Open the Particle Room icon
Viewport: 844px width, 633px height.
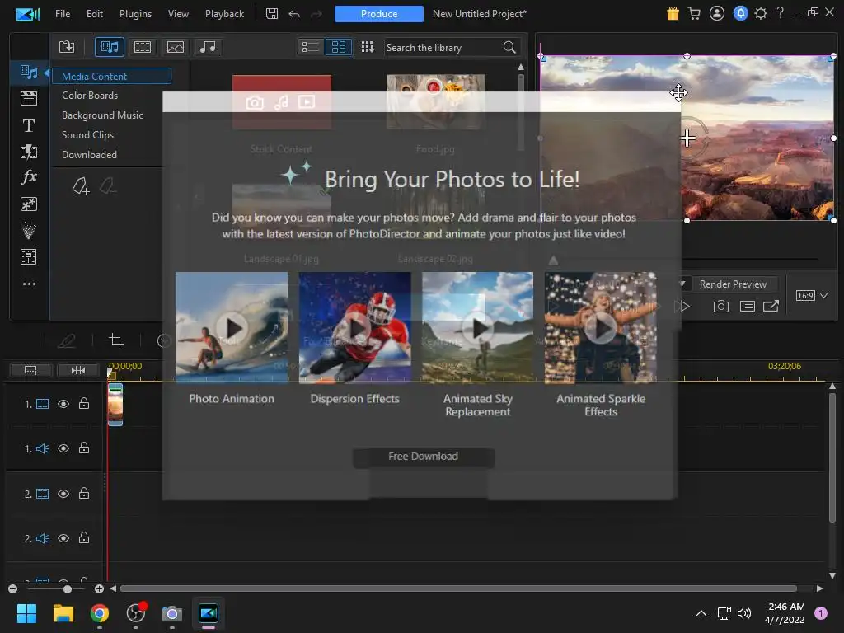coord(29,231)
